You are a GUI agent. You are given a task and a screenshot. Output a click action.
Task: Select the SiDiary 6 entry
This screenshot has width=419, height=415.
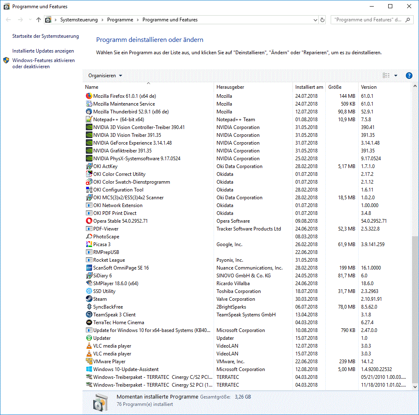tap(247, 276)
